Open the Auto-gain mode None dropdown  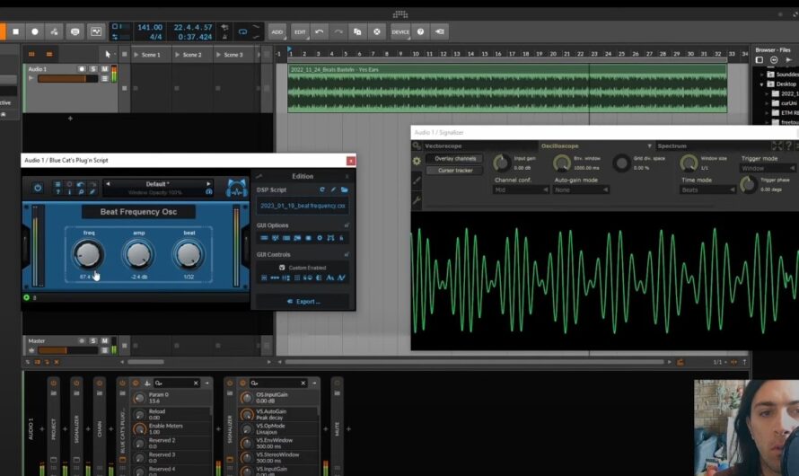[581, 190]
